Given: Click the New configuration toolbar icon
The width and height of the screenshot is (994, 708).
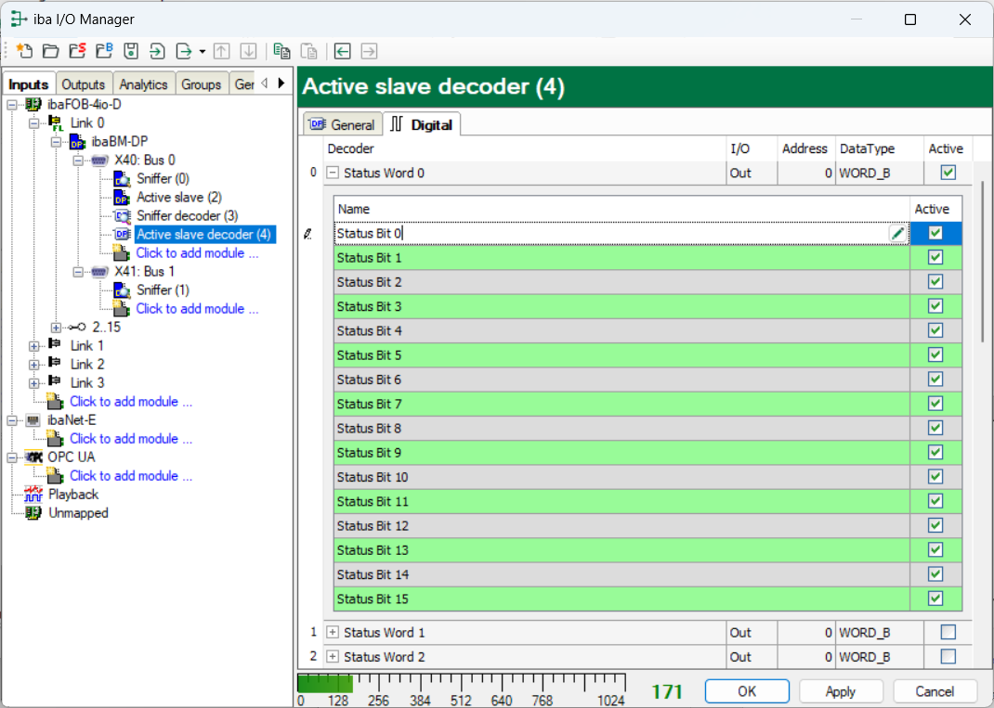Looking at the screenshot, I should pos(24,51).
